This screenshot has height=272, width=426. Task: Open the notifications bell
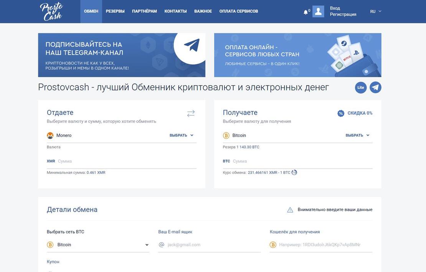pos(306,12)
